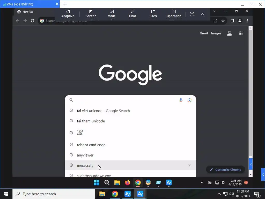
Task: Open Search Labs flask icon
Action: click(229, 33)
